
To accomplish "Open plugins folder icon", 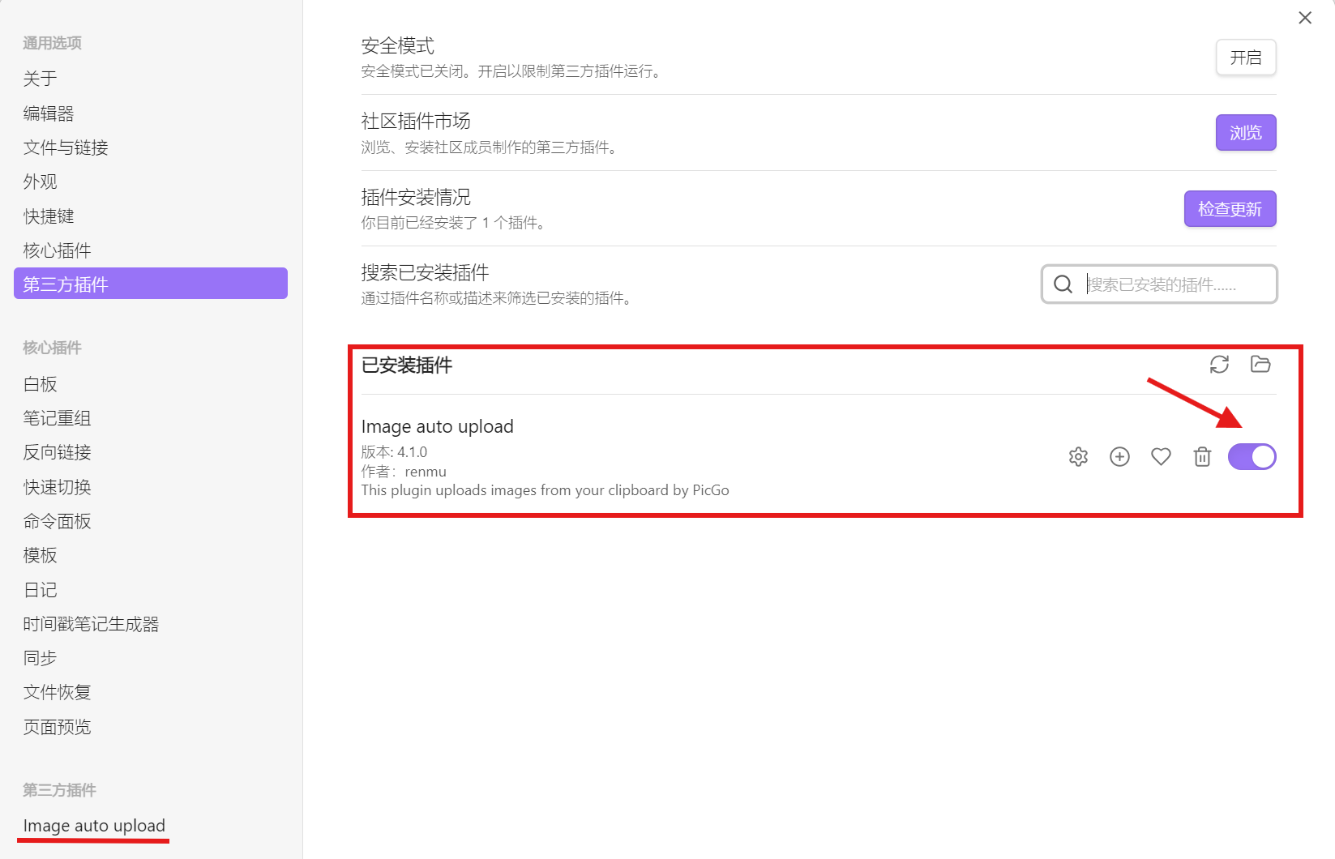I will 1260,365.
